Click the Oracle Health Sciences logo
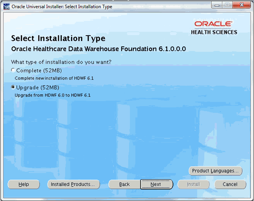This screenshot has width=254, height=201. coord(214,28)
